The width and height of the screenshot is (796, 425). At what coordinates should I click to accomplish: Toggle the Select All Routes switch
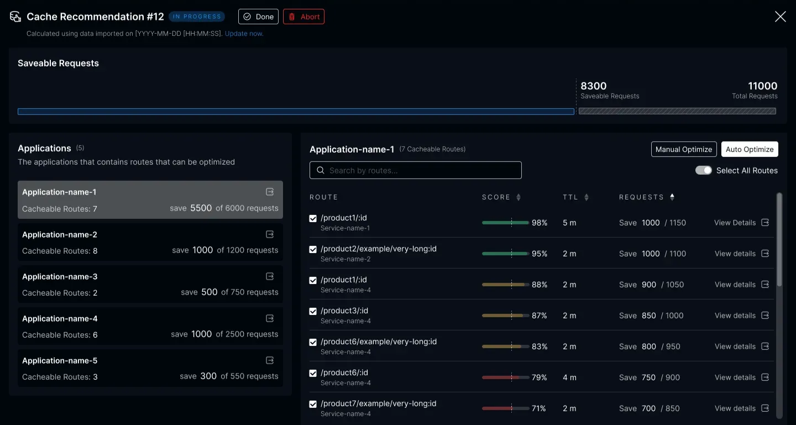[x=703, y=170]
